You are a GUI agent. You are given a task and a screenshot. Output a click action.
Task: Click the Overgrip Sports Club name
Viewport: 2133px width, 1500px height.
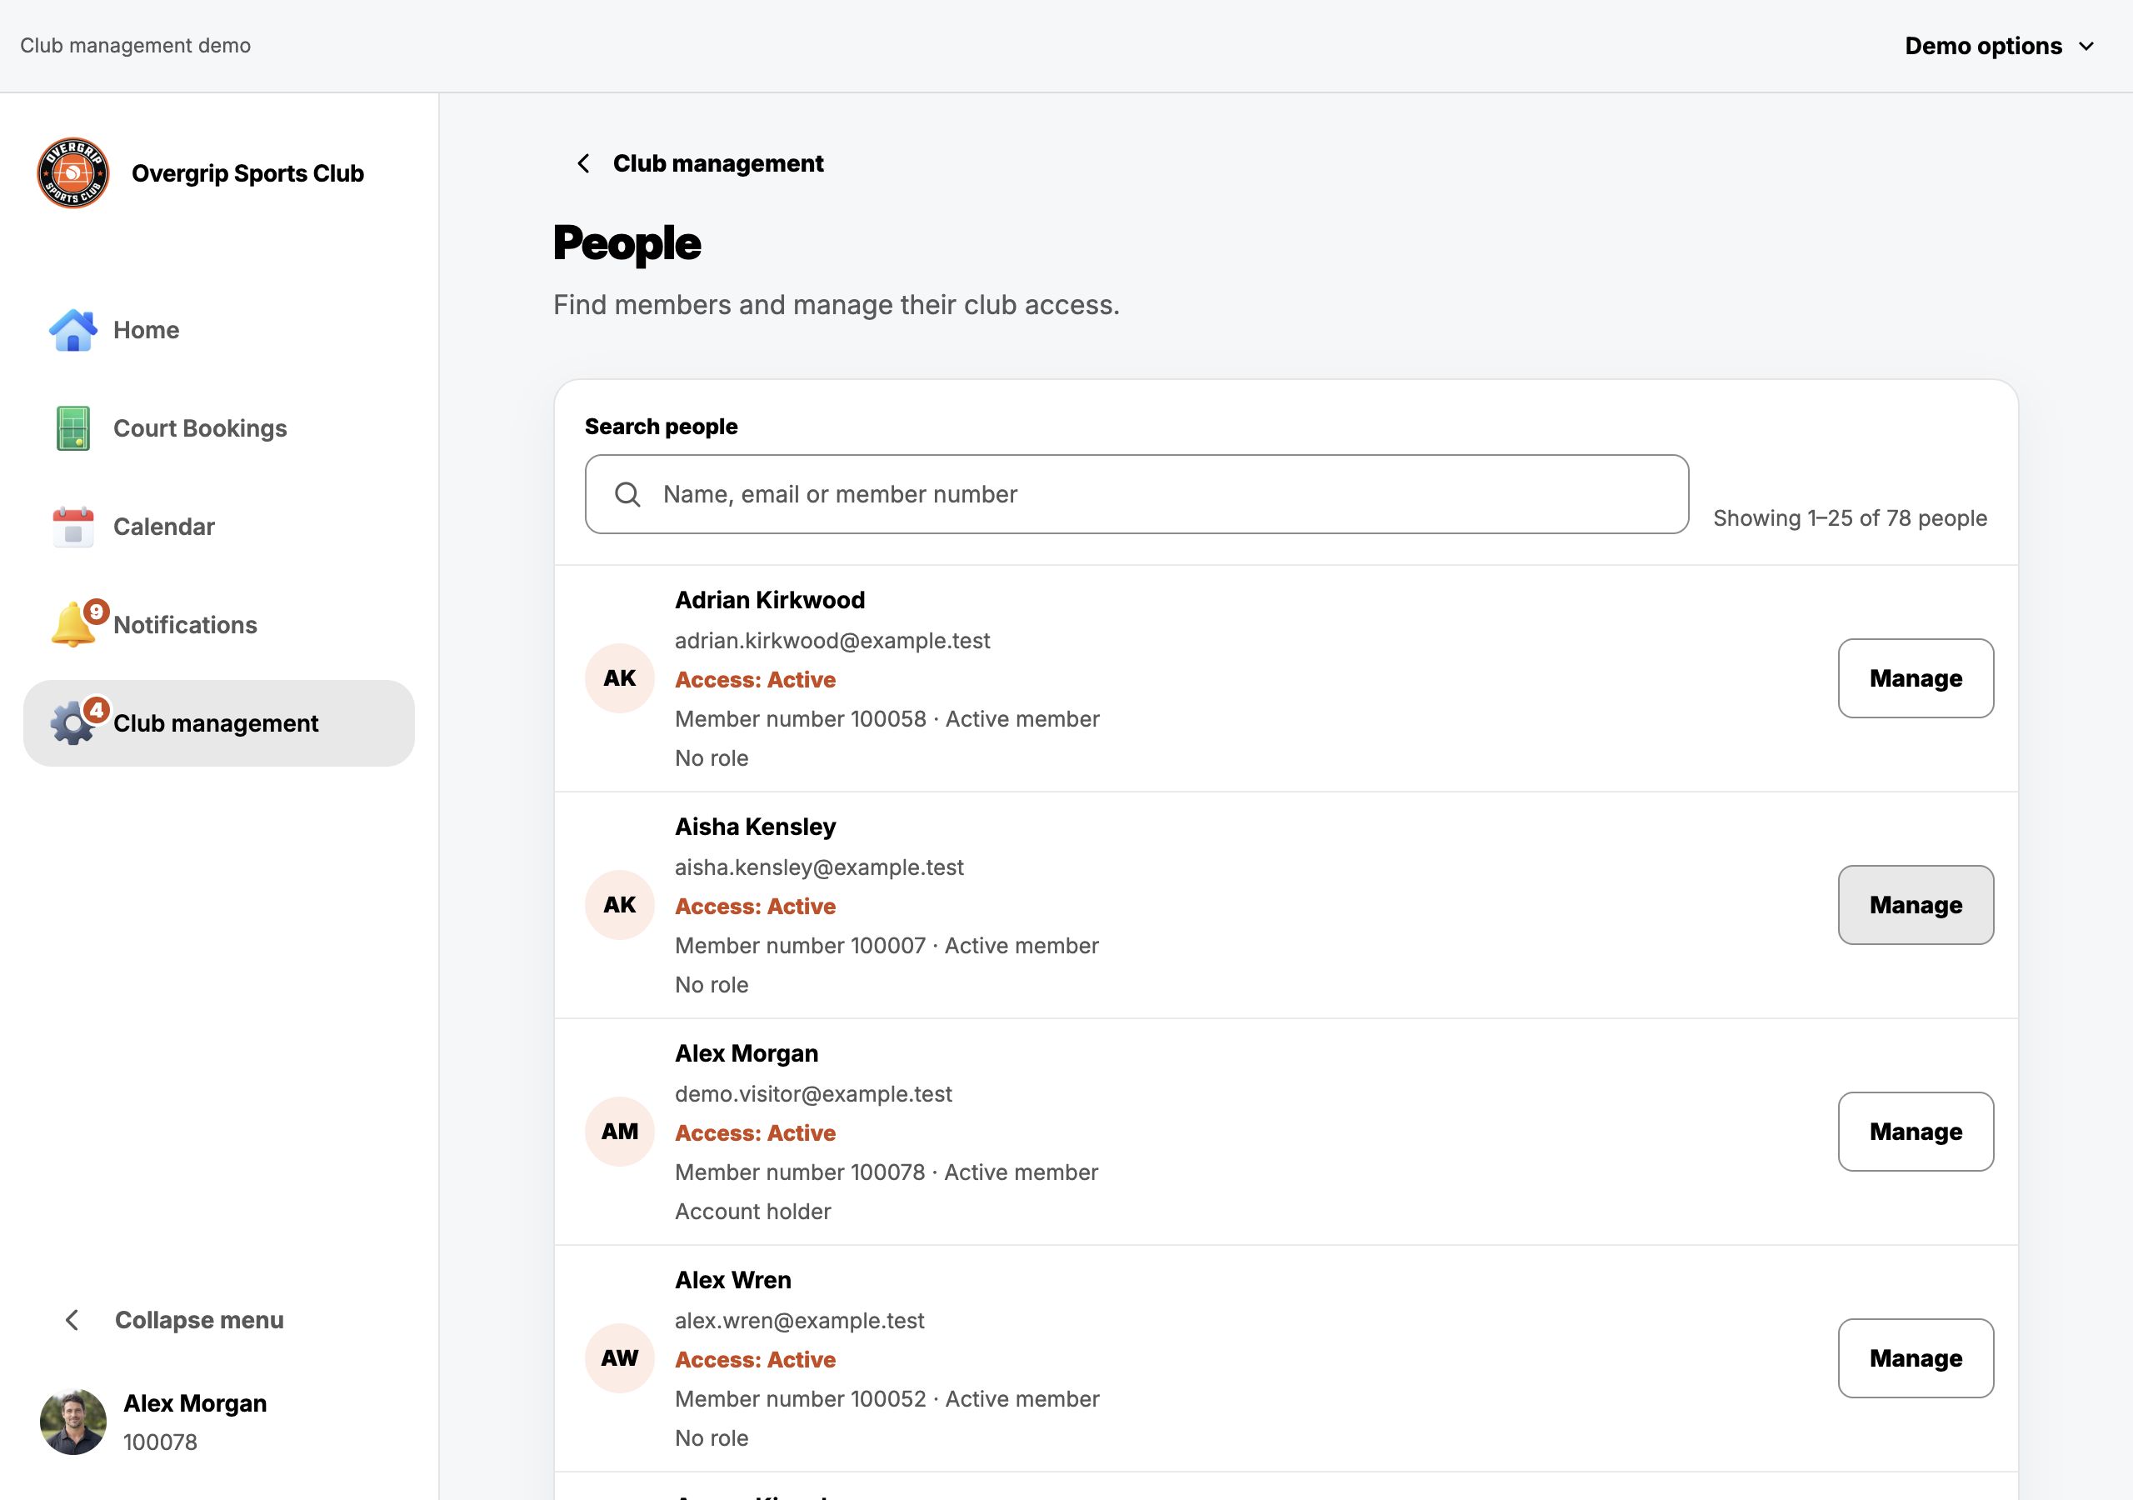point(247,174)
